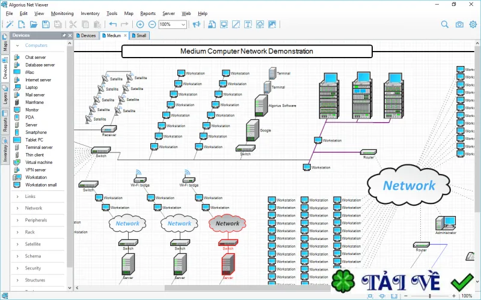The image size is (481, 300).
Task: Cut the selected item with scissors
Action: [x=73, y=25]
